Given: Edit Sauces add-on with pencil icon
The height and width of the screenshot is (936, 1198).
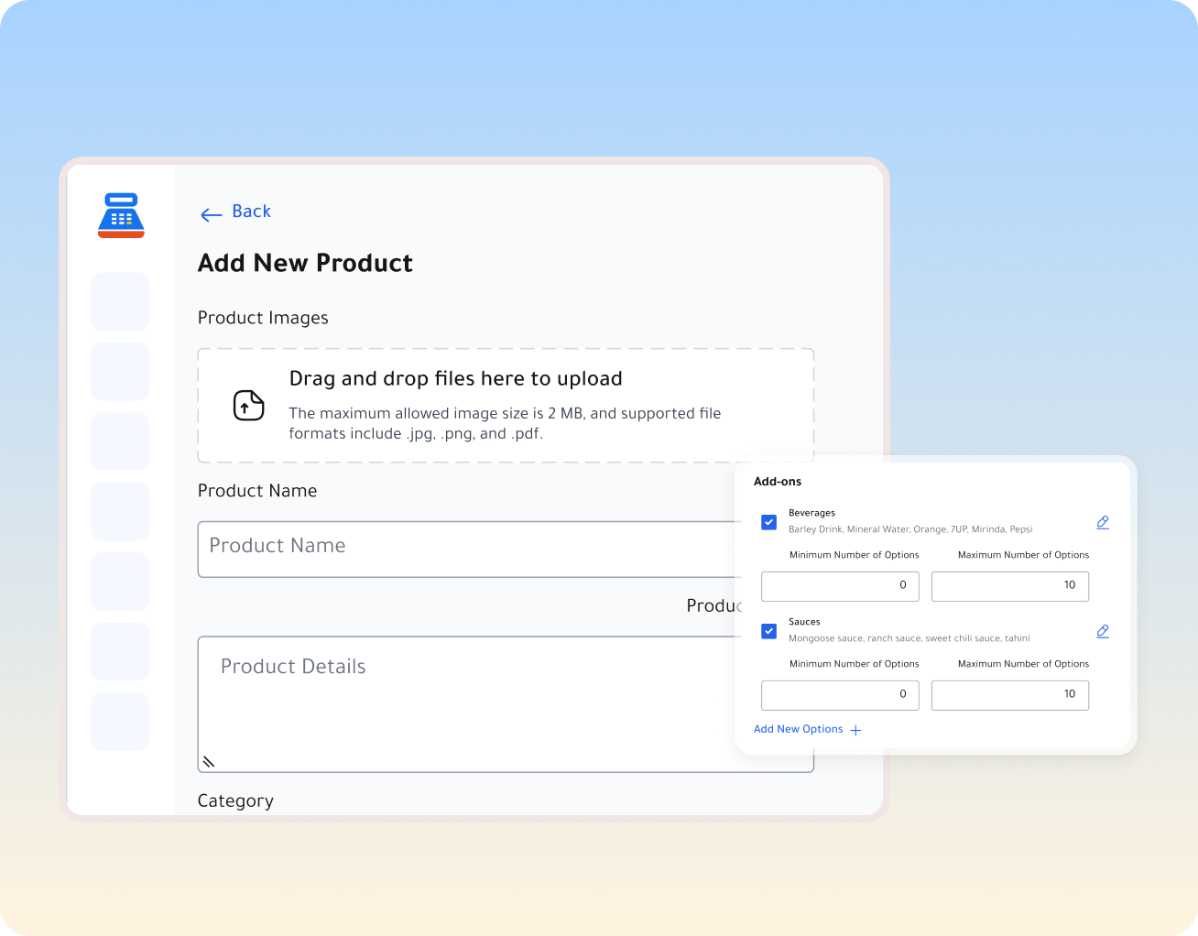Looking at the screenshot, I should coord(1103,631).
